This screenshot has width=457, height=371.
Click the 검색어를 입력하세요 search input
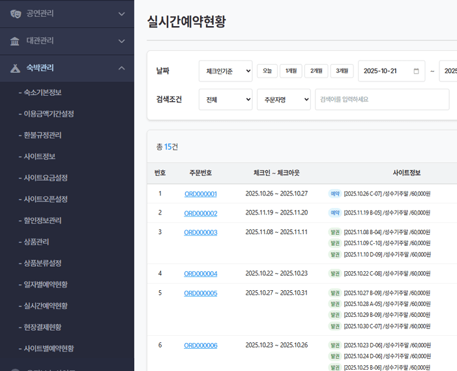(381, 100)
